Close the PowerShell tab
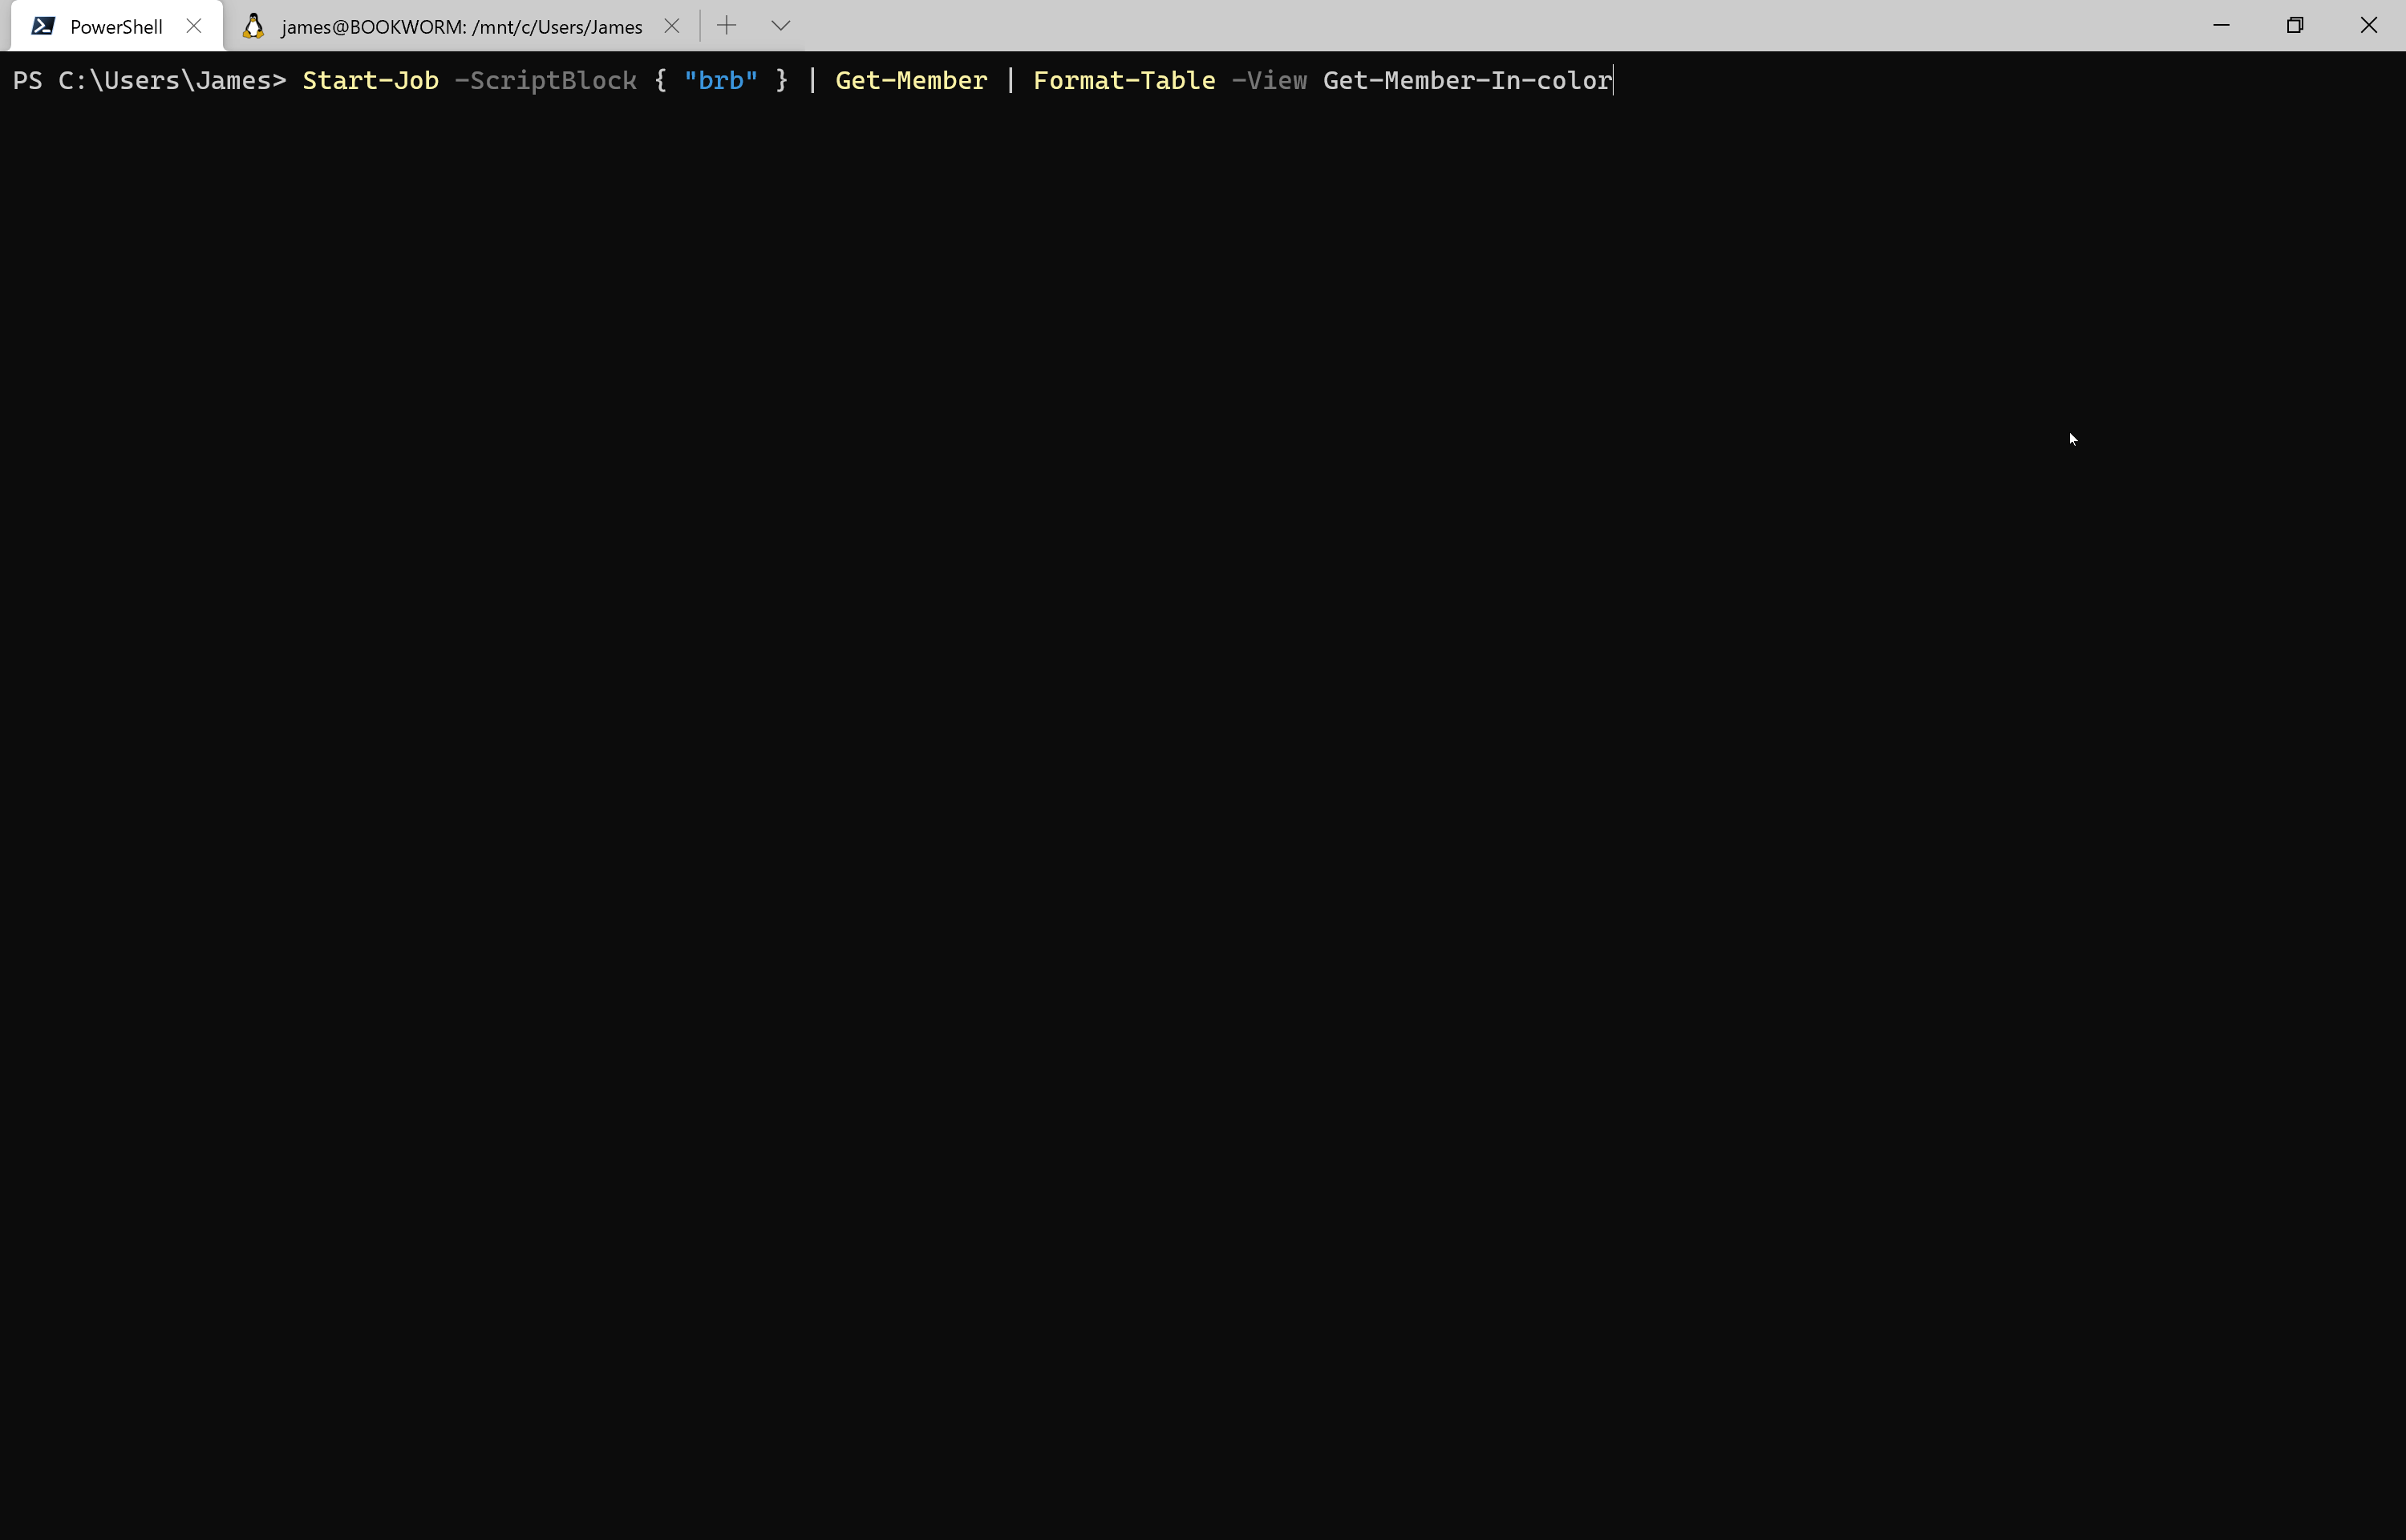The image size is (2406, 1540). [194, 26]
